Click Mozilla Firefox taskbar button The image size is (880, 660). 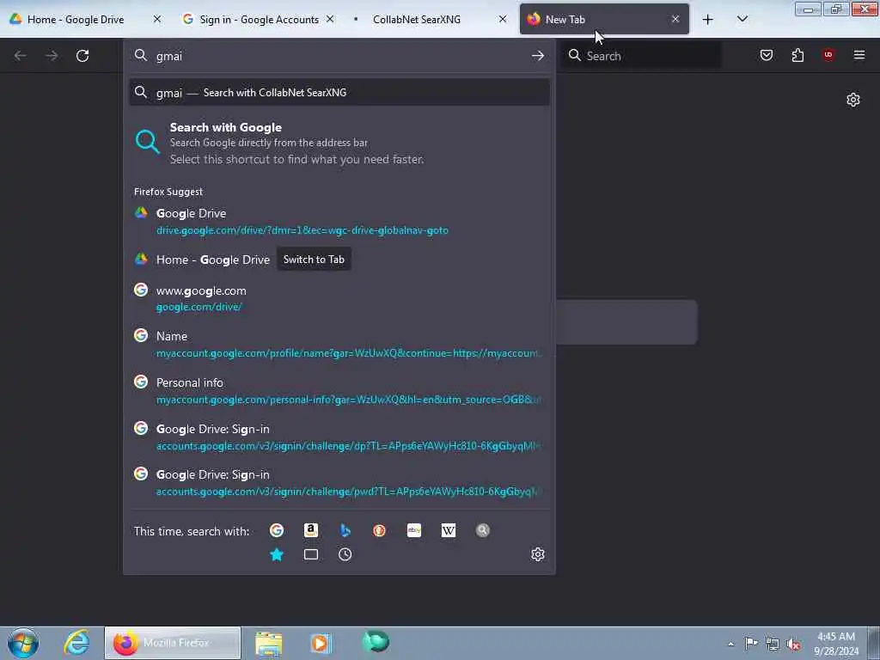pos(173,643)
